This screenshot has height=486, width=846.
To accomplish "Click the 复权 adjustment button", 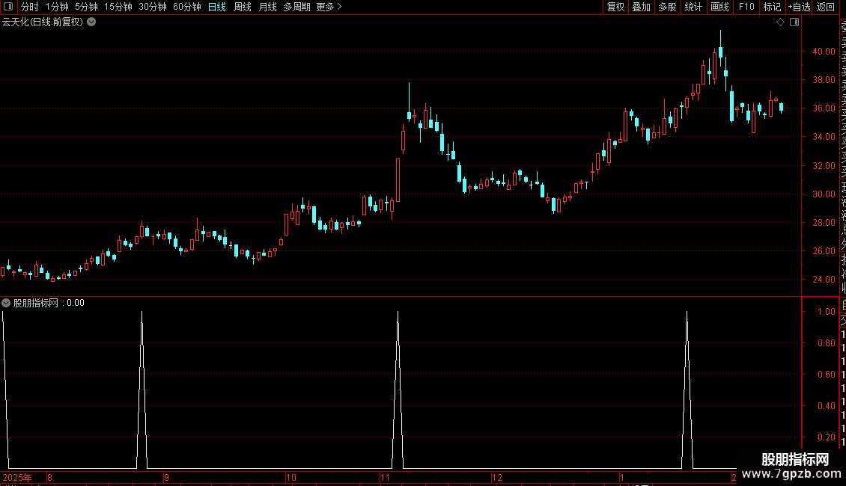I will coord(615,7).
